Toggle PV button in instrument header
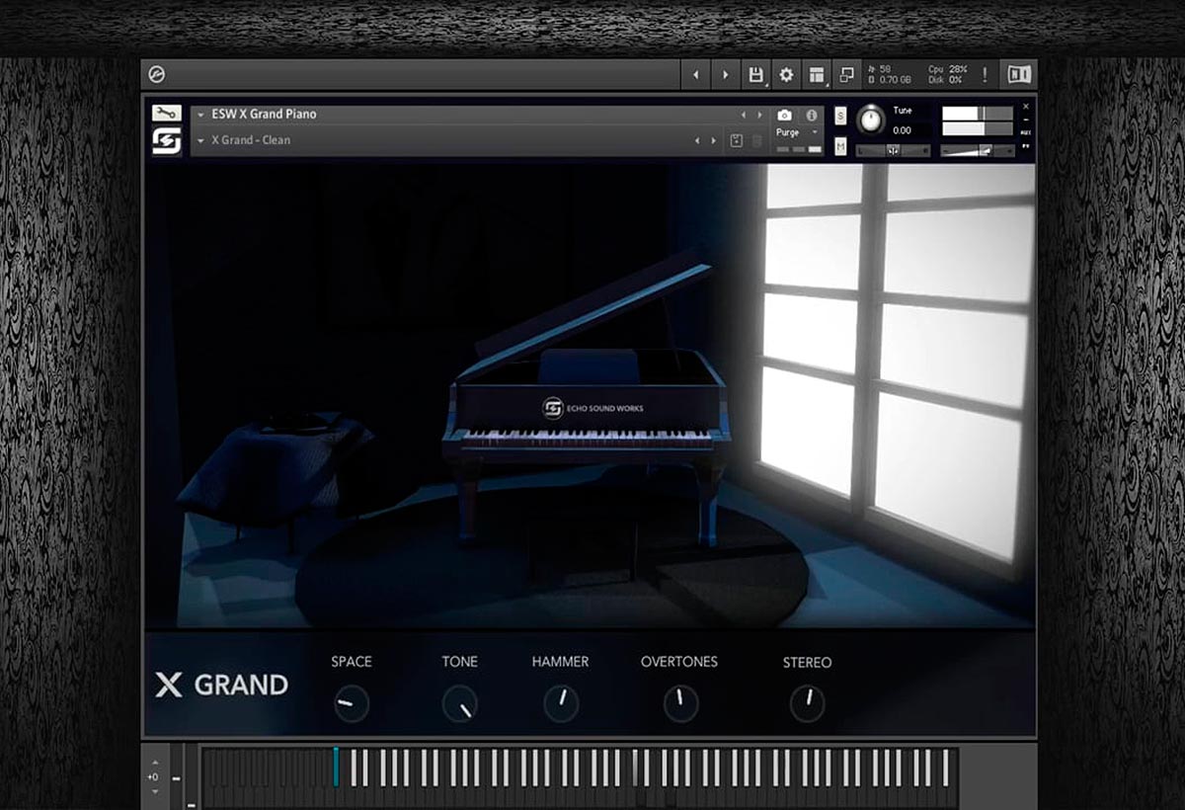Viewport: 1185px width, 810px height. coord(1026,145)
